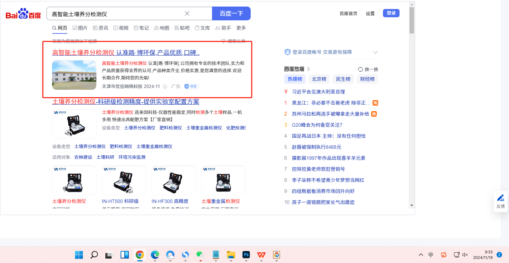Open Photoshop from the taskbar

(x=246, y=255)
